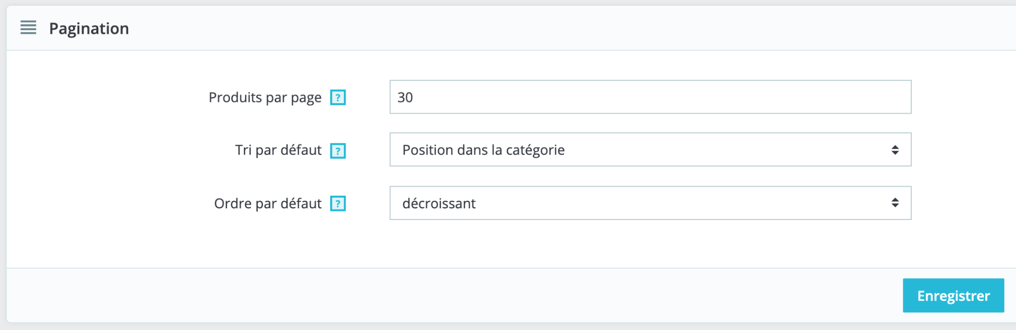Select the value 30 in the text field
The image size is (1016, 330).
pyautogui.click(x=405, y=97)
